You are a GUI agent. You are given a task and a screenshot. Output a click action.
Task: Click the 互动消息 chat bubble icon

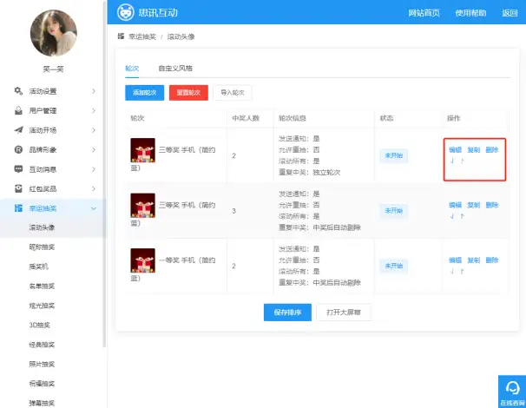coord(18,168)
